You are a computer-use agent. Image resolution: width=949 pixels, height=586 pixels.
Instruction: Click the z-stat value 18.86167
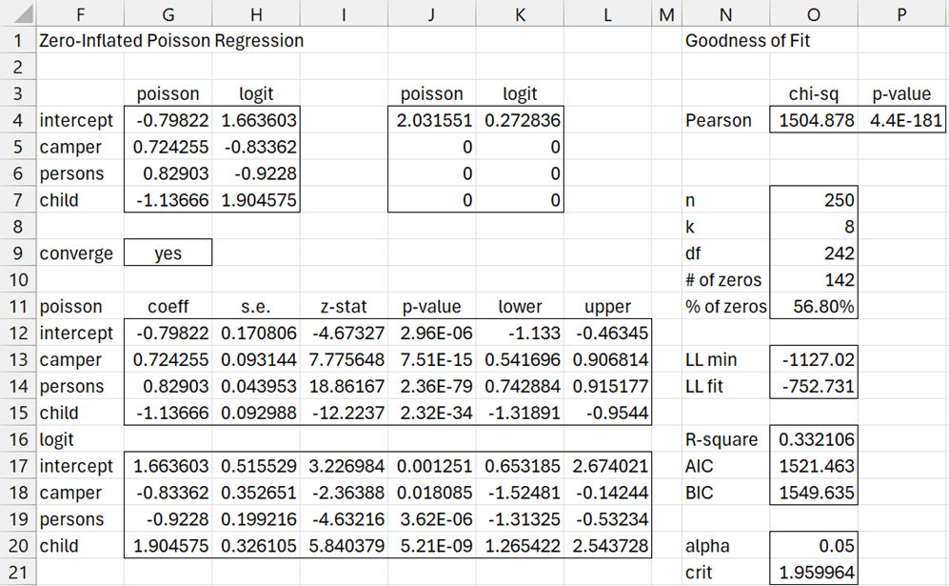[x=344, y=387]
